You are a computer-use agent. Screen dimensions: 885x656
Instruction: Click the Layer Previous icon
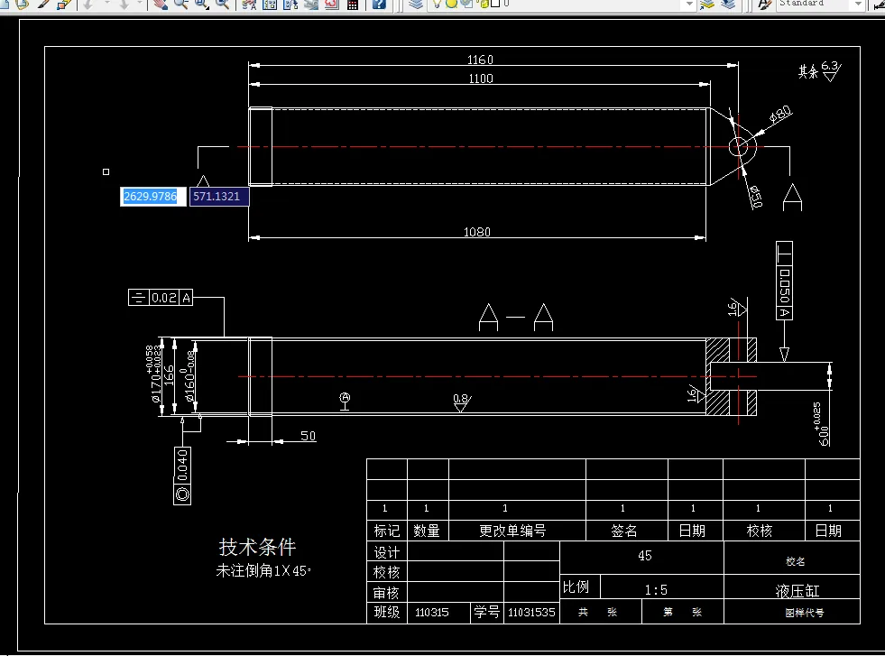coord(728,4)
